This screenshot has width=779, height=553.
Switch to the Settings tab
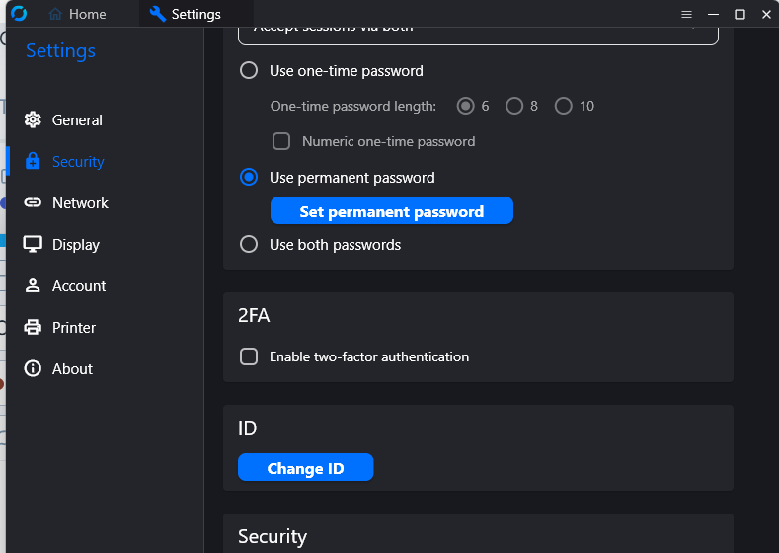(x=186, y=14)
